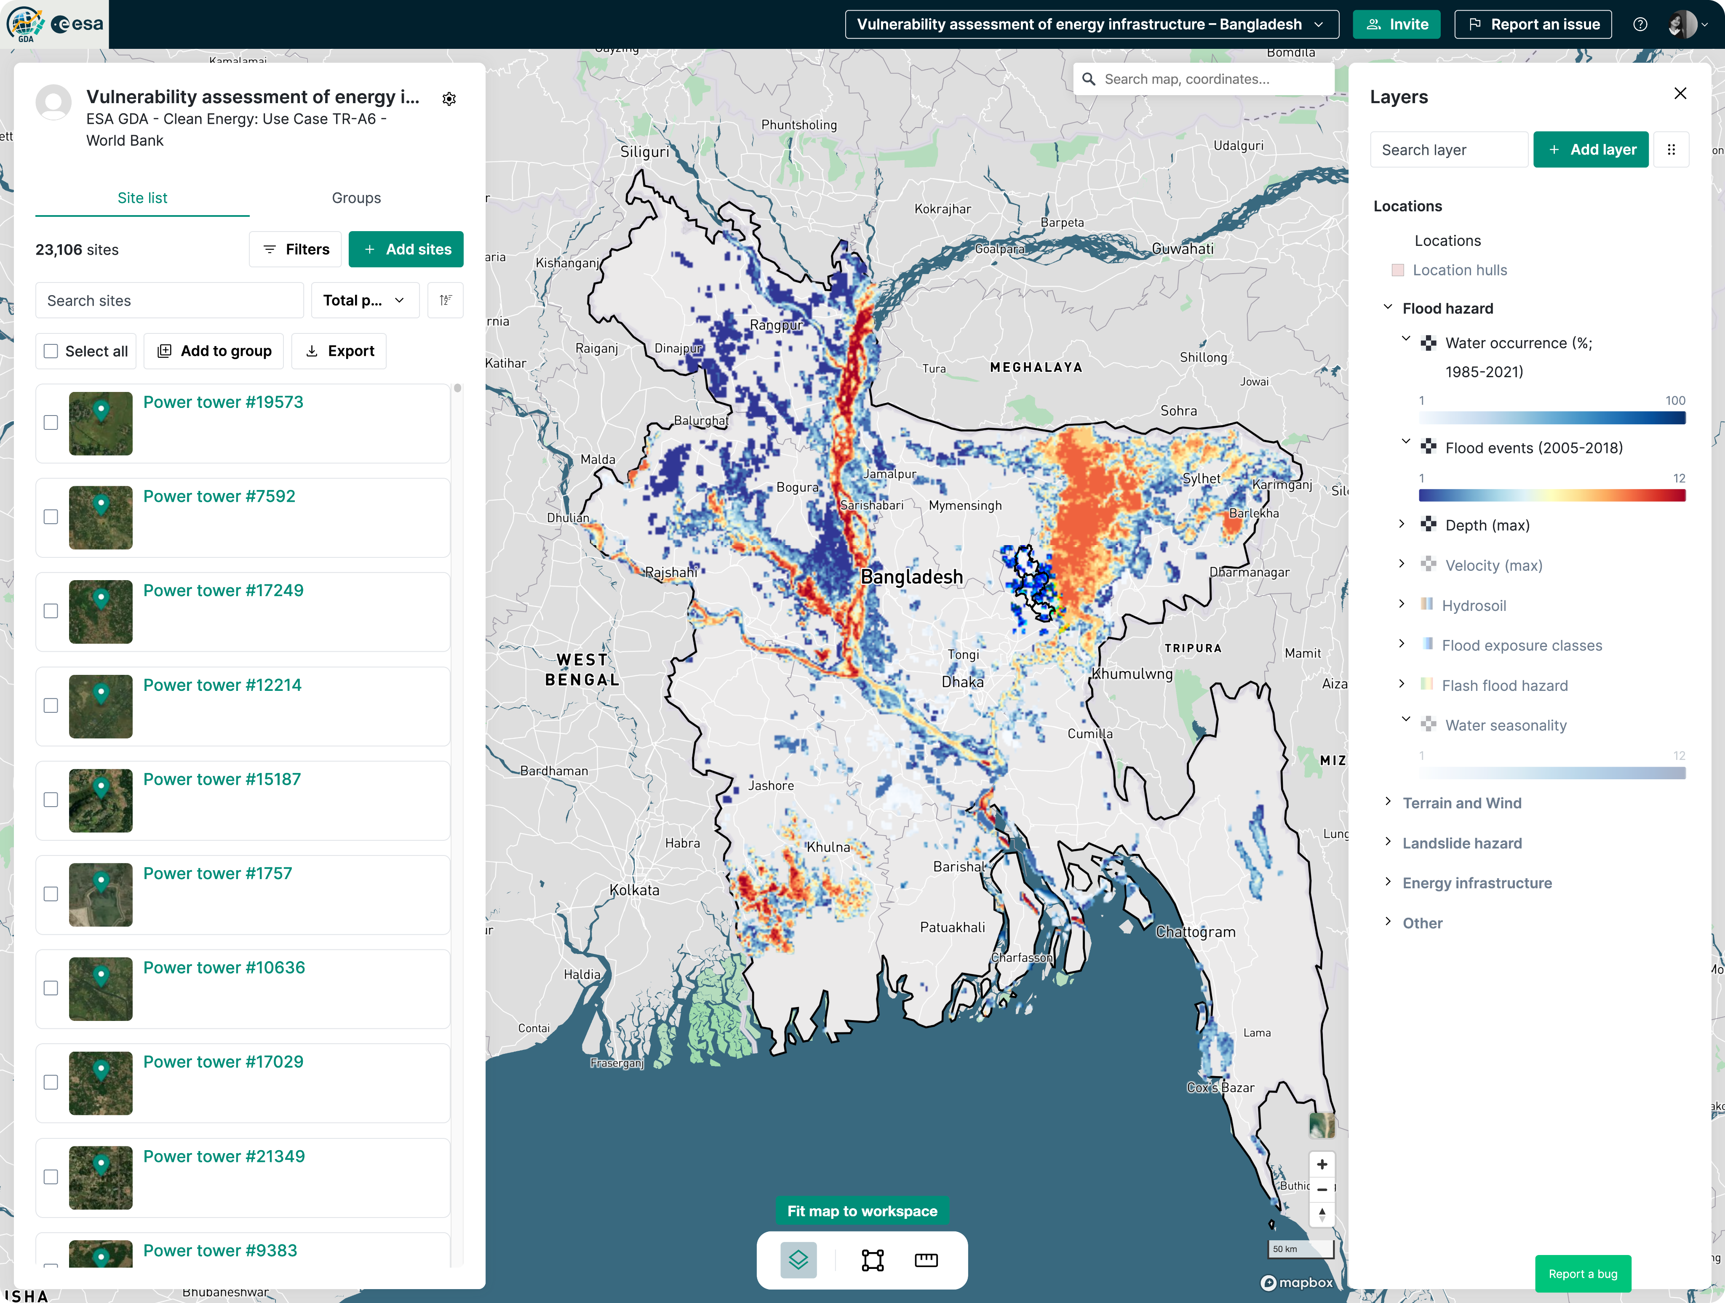Tick checkbox for Power tower #19573

(x=51, y=423)
